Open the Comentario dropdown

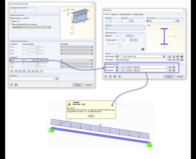tap(54, 79)
